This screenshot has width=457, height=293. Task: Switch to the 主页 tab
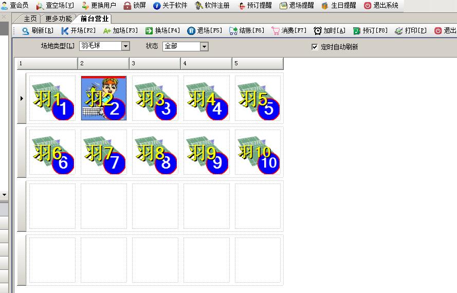[30, 19]
